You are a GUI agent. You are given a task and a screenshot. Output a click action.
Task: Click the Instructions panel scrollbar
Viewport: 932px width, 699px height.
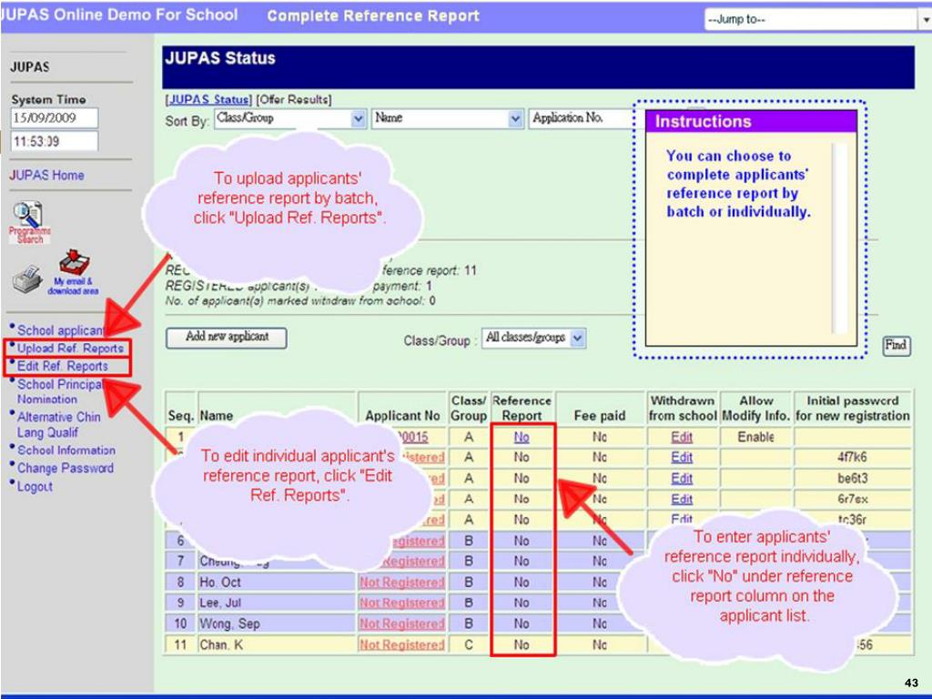(x=839, y=238)
